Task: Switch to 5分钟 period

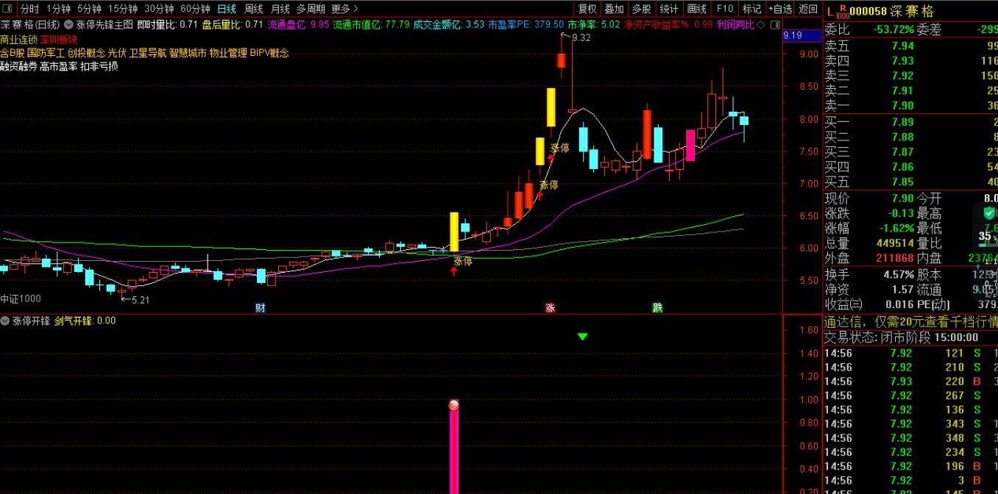Action: coord(89,9)
